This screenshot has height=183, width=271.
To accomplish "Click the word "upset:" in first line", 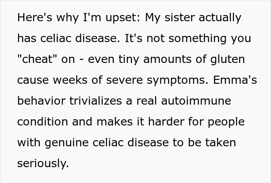I will point(123,18).
